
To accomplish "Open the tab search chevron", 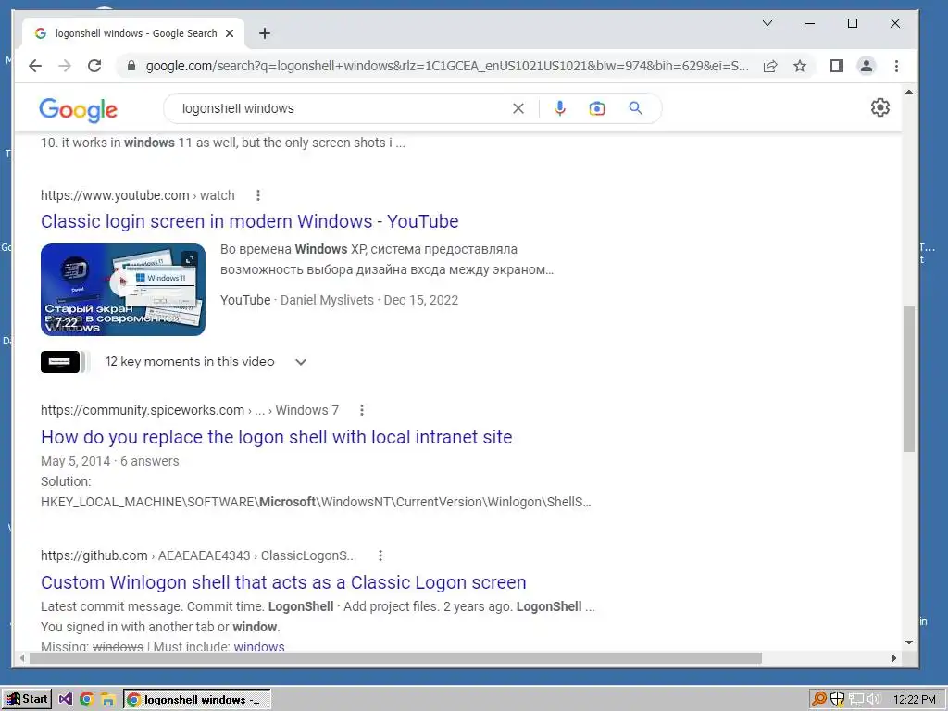I will point(767,23).
